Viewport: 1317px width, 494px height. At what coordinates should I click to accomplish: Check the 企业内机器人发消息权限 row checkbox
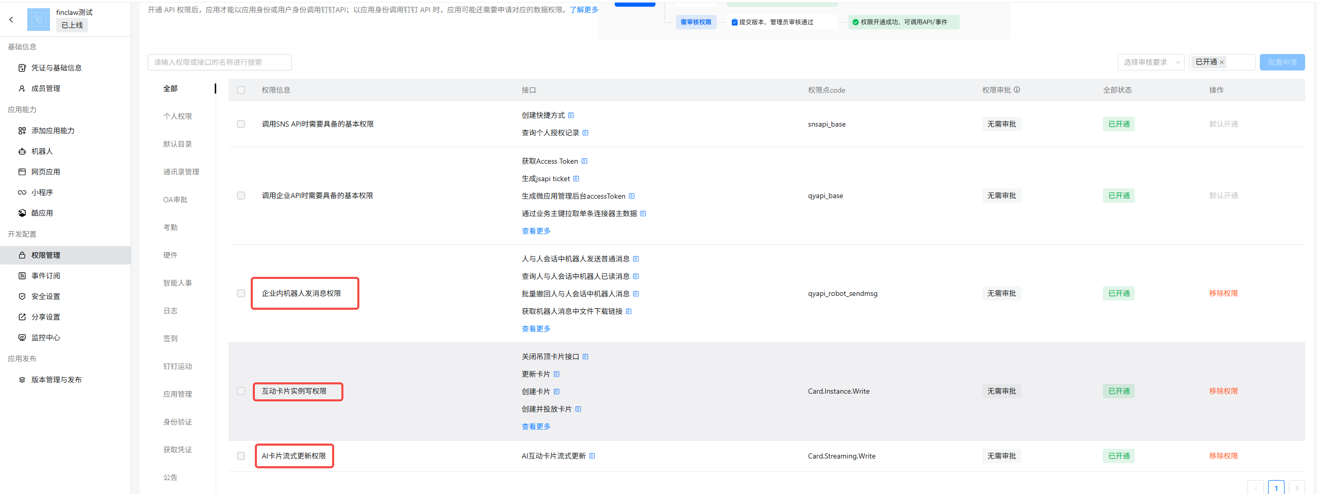[241, 293]
